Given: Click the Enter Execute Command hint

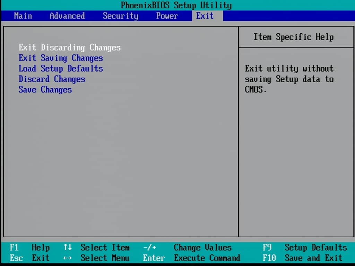Looking at the screenshot, I should click(x=191, y=258).
